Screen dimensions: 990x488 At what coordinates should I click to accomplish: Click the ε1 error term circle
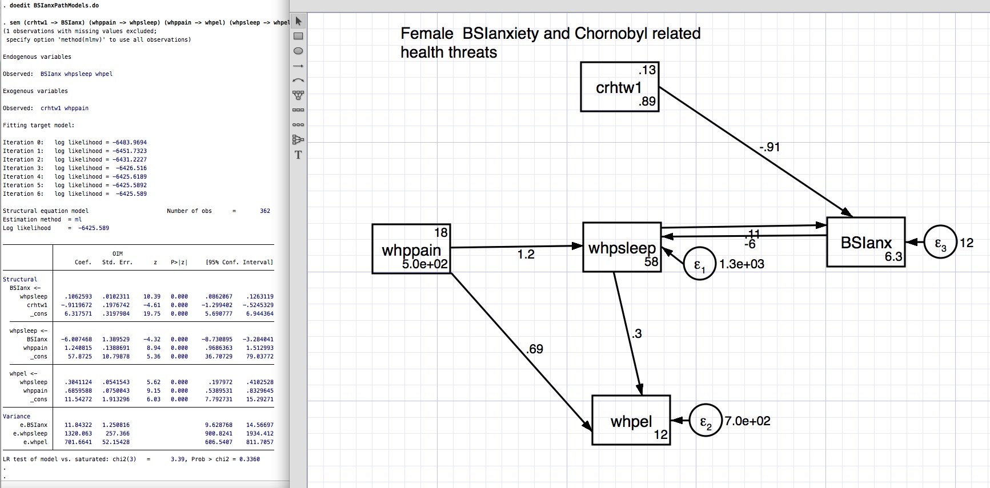tap(699, 264)
